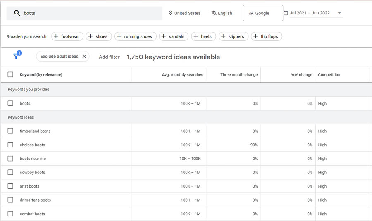The width and height of the screenshot is (372, 221).
Task: Check the box for timberland boots
Action: 10,131
